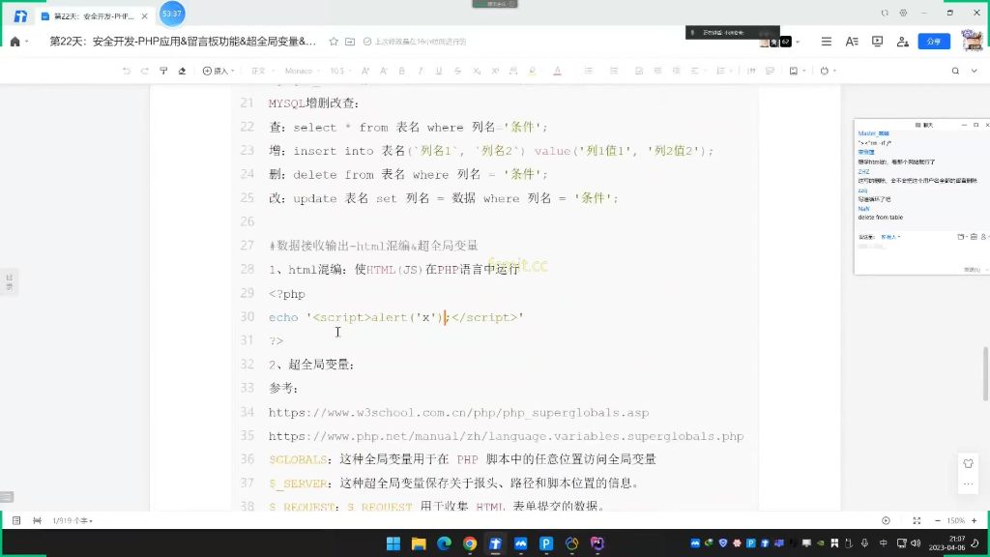Select the format painter tool
This screenshot has height=557, width=990.
coord(163,71)
